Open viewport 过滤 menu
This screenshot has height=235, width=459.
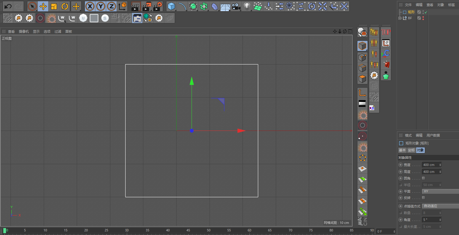pyautogui.click(x=58, y=32)
